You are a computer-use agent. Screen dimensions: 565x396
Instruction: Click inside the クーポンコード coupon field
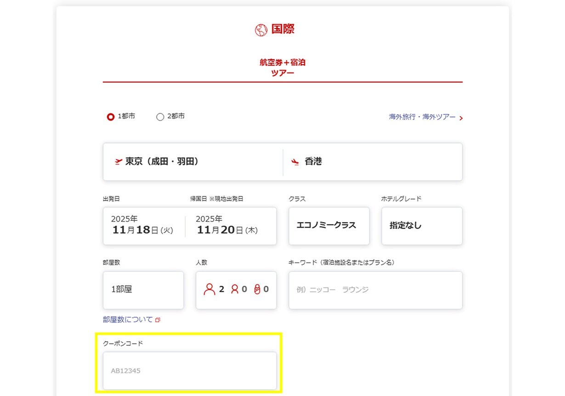click(190, 370)
